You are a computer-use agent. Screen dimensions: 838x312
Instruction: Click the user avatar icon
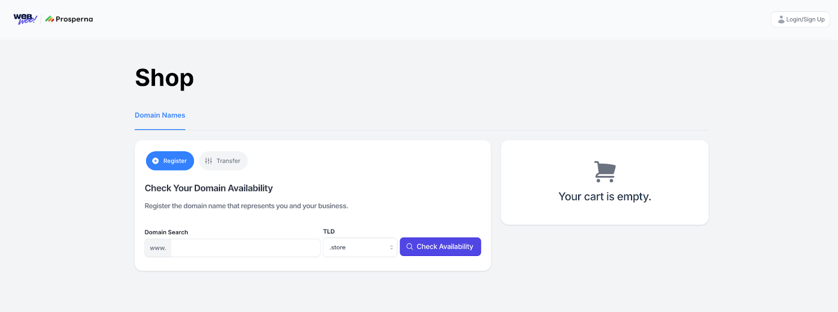click(781, 19)
